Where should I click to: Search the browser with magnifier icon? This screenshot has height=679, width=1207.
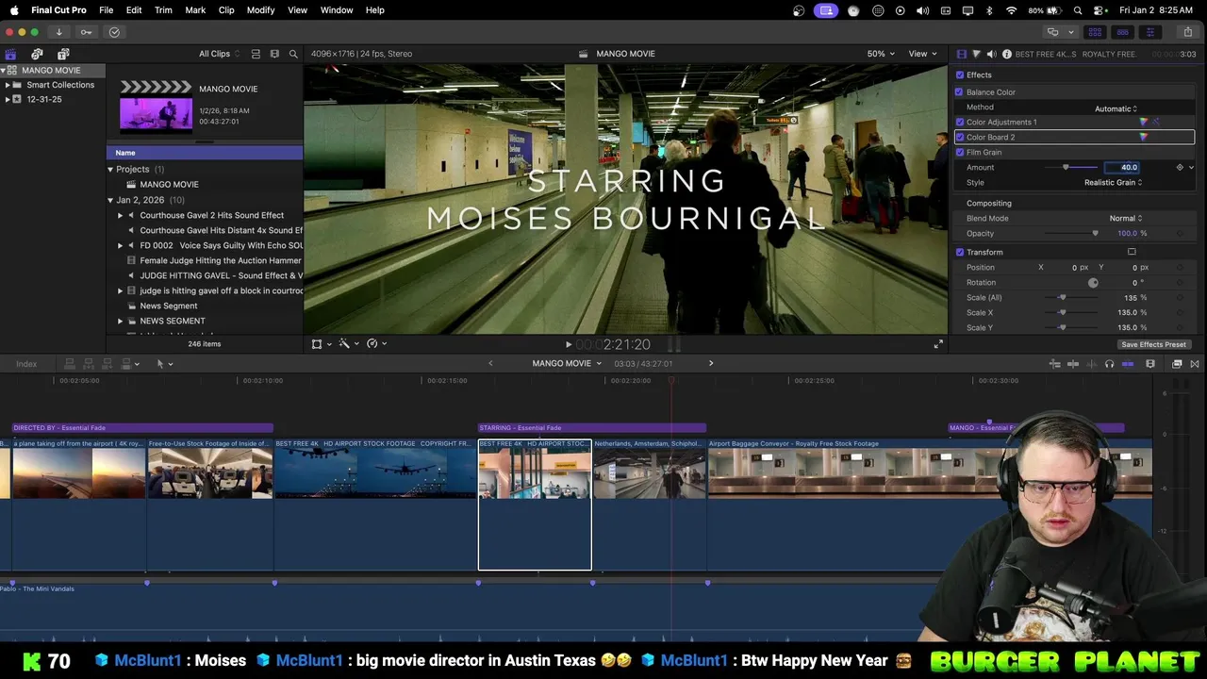(x=293, y=54)
